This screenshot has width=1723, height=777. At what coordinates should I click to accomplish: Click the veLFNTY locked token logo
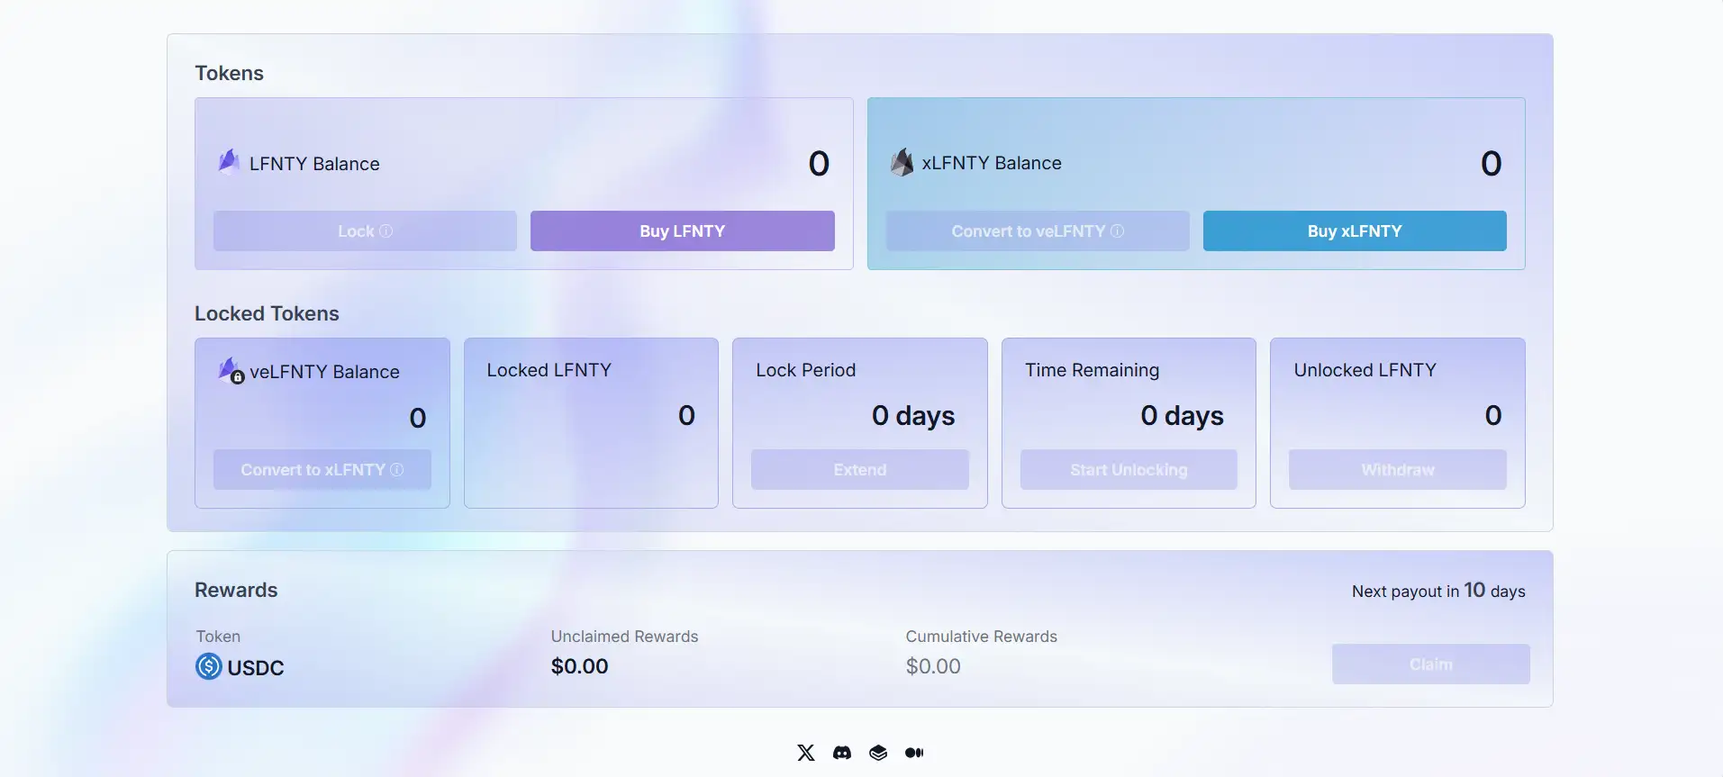point(231,371)
